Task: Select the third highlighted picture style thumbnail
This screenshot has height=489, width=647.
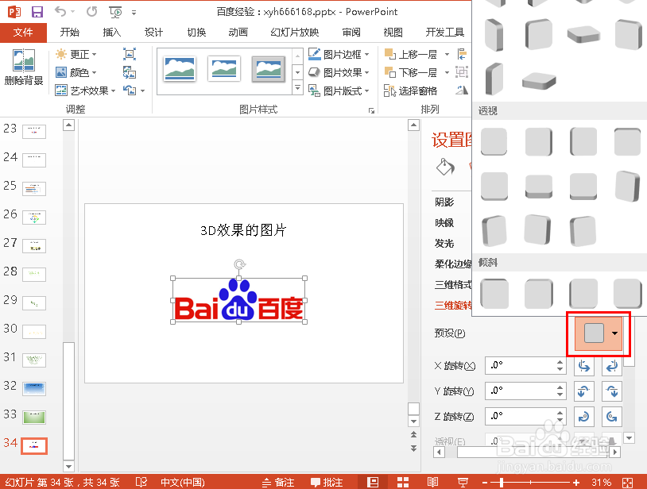Action: tap(268, 69)
